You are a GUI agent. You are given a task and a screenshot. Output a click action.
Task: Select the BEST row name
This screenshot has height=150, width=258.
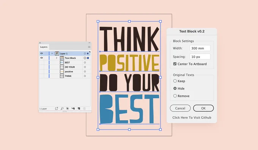[67, 63]
